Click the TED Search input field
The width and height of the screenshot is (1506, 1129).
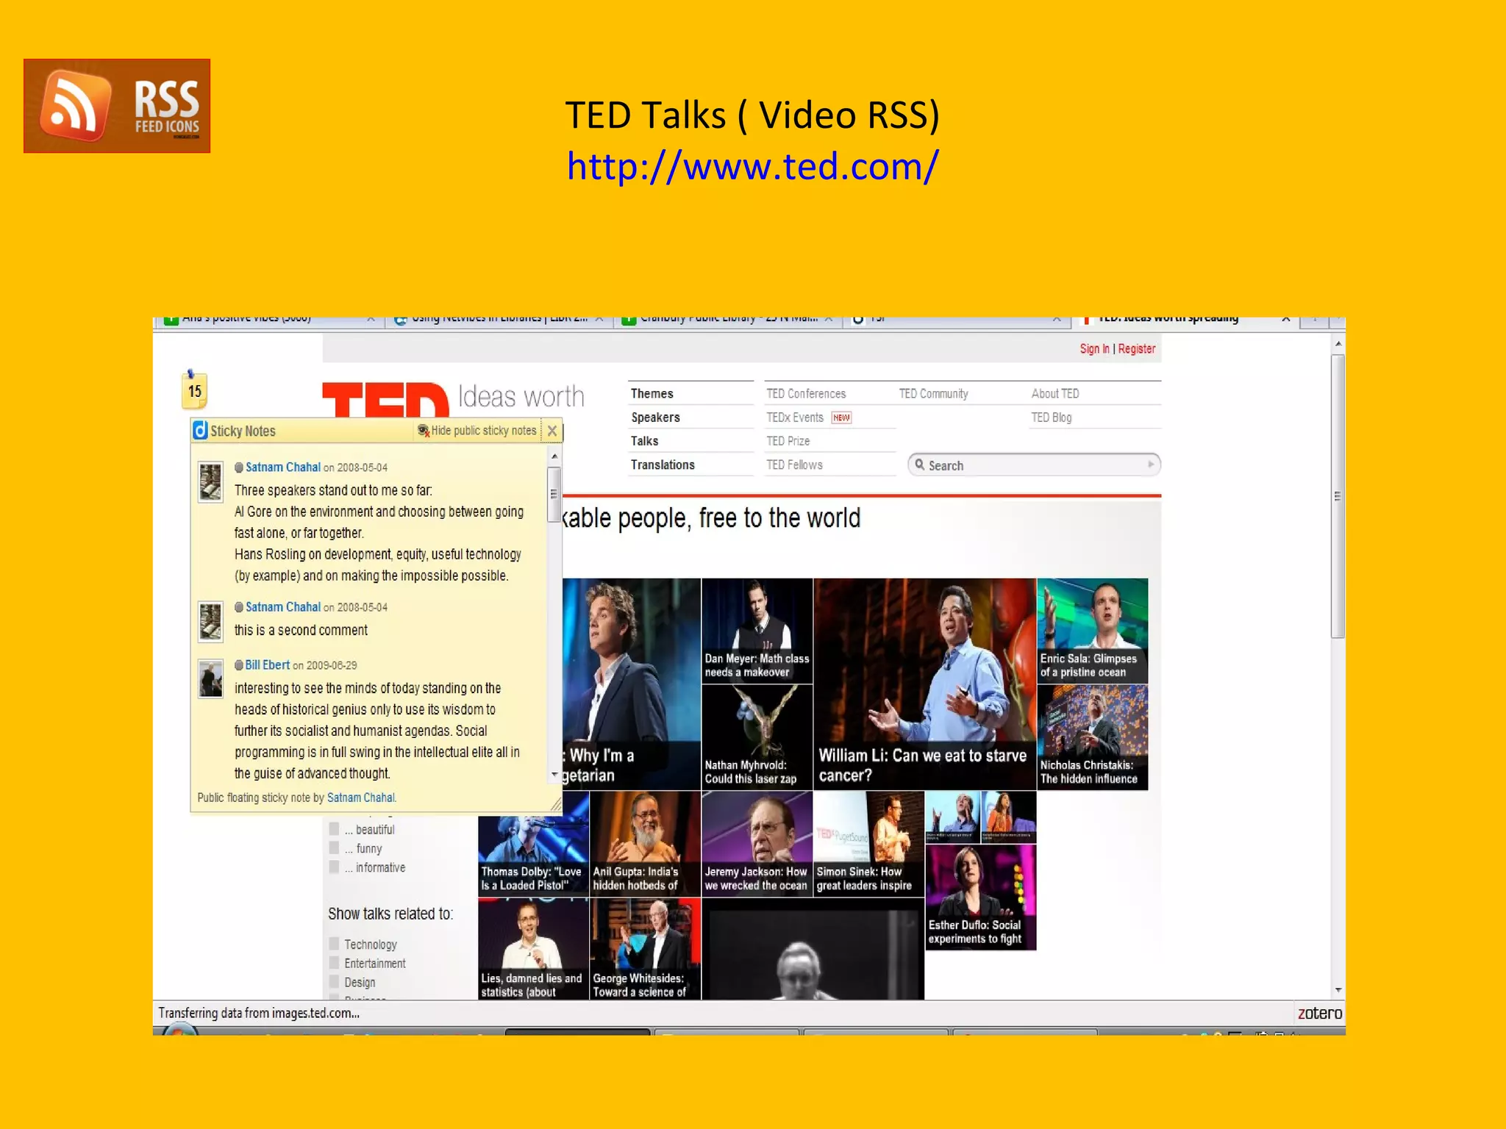coord(1034,465)
